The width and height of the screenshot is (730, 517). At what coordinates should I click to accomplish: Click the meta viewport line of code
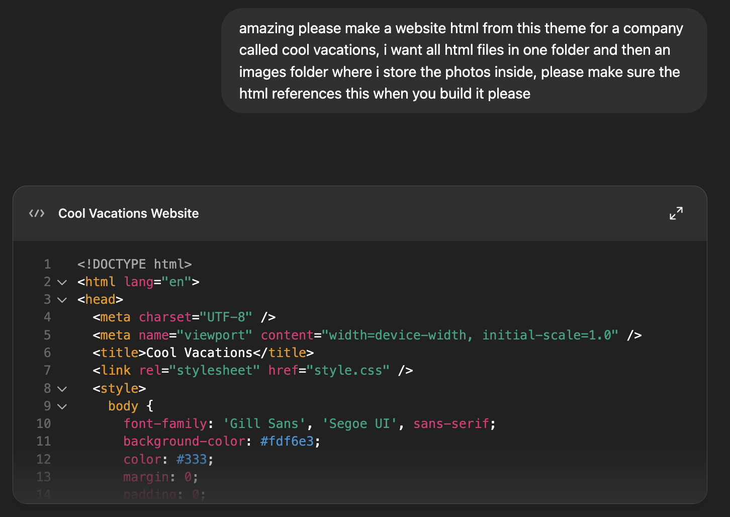367,335
